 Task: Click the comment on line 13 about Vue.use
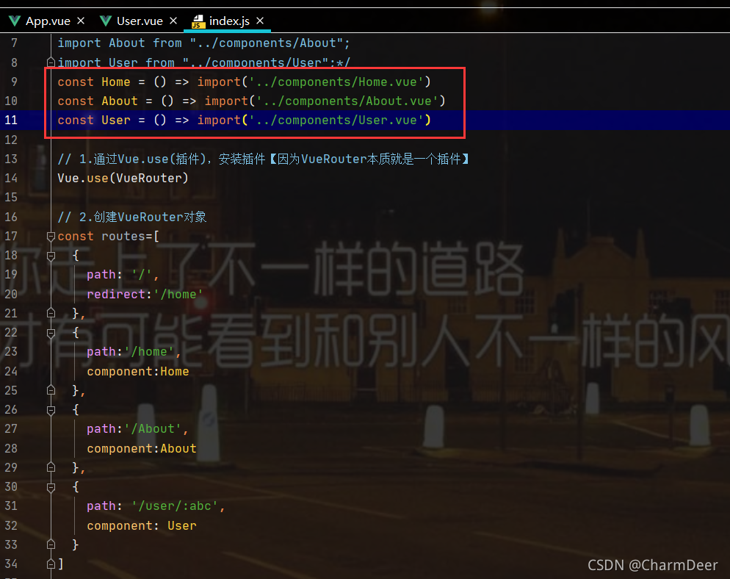click(264, 159)
